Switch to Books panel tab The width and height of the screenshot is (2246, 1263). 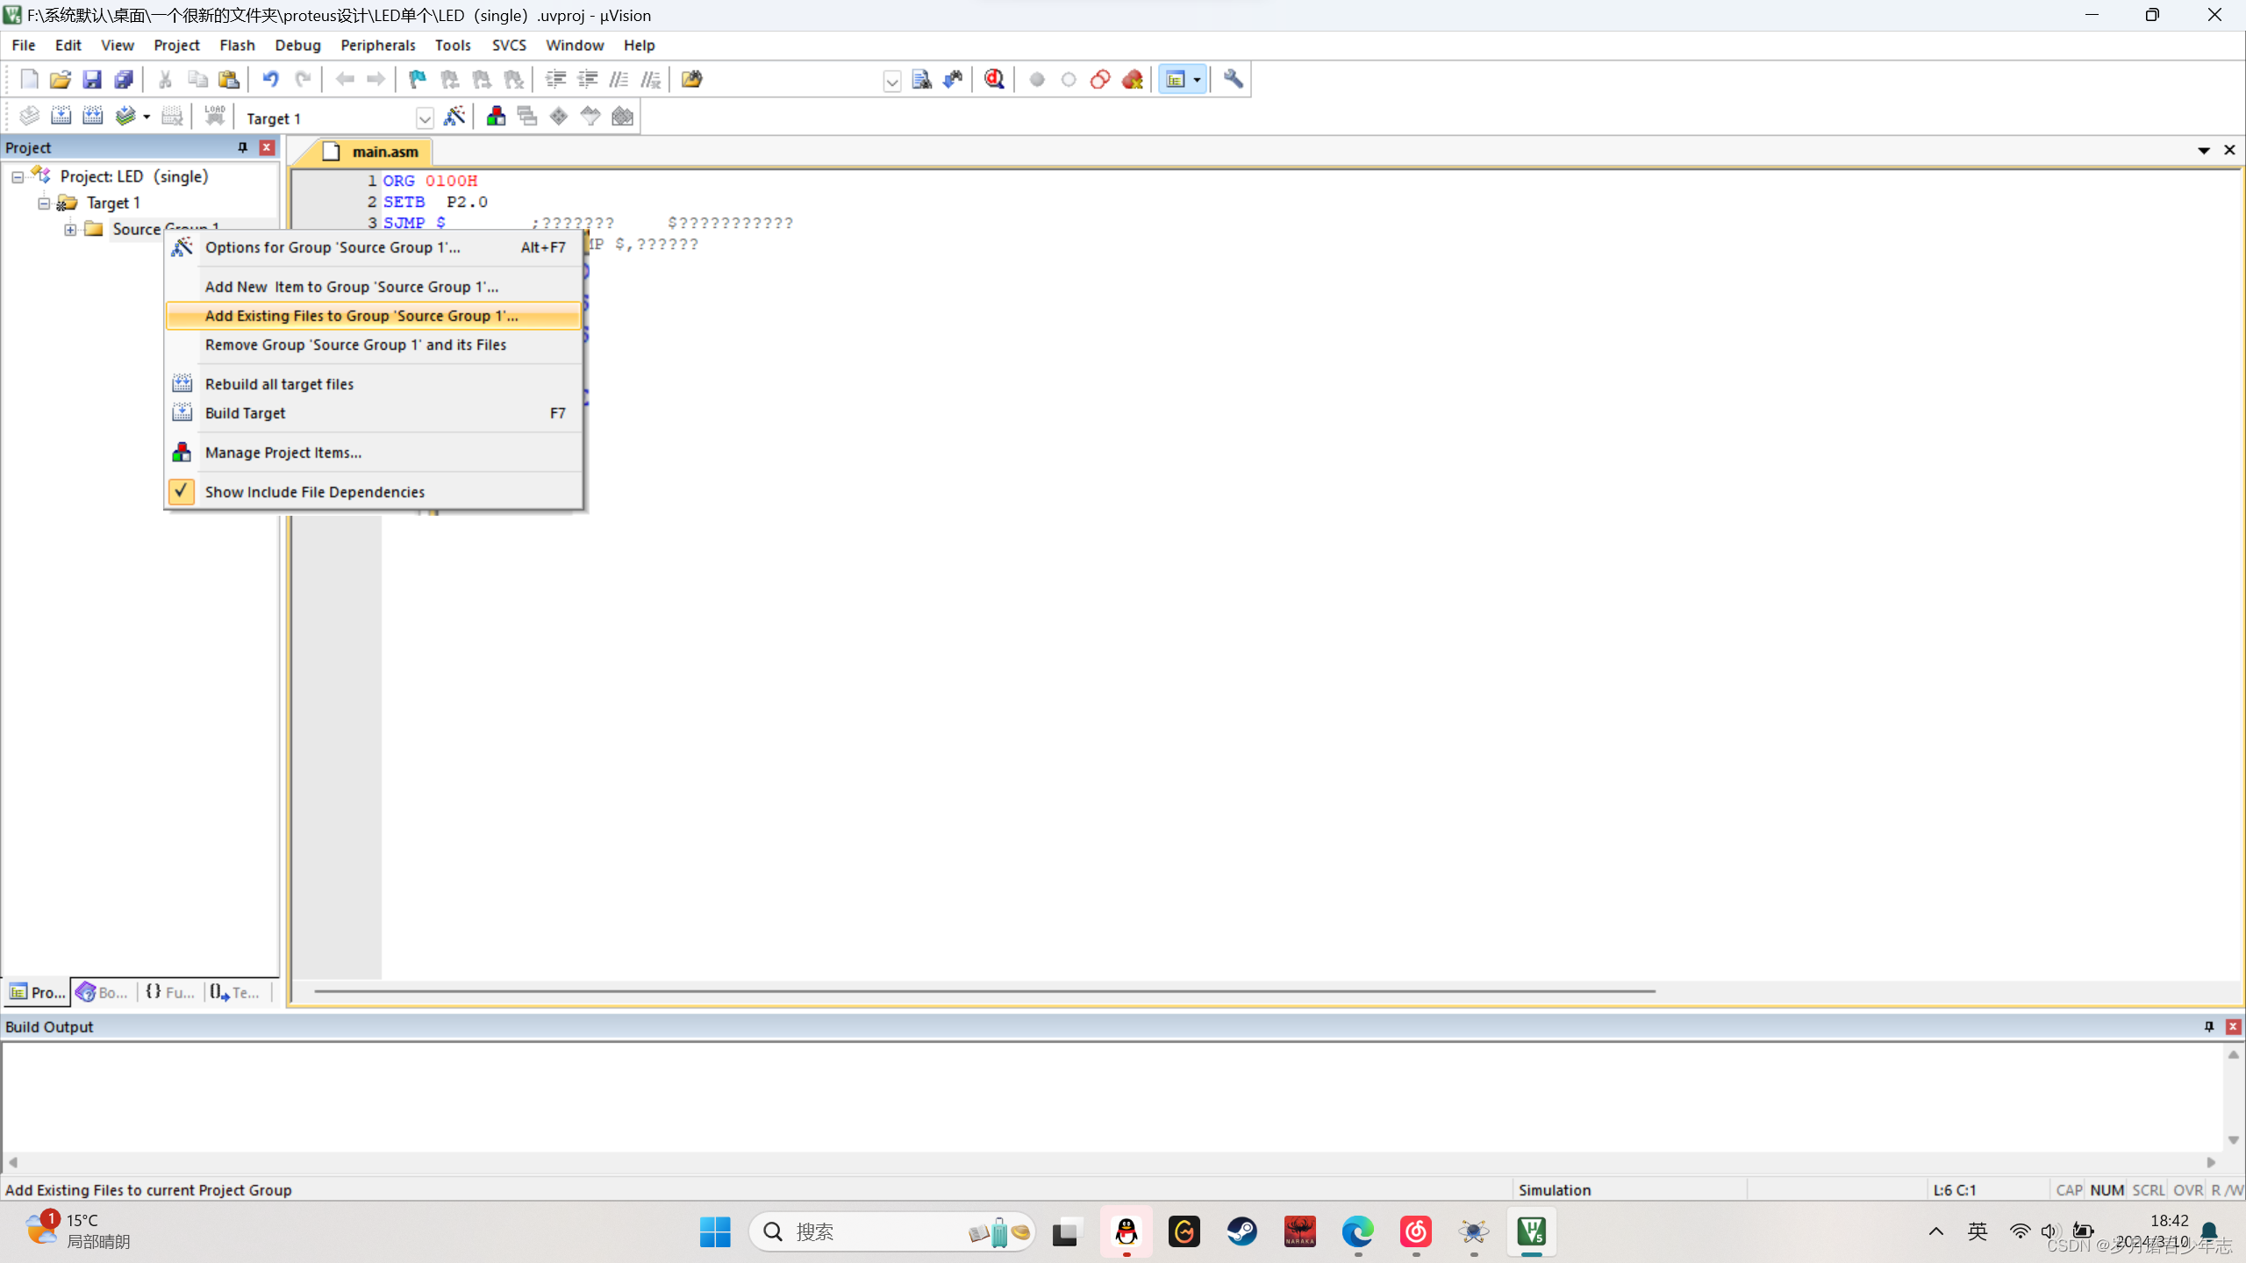click(104, 992)
